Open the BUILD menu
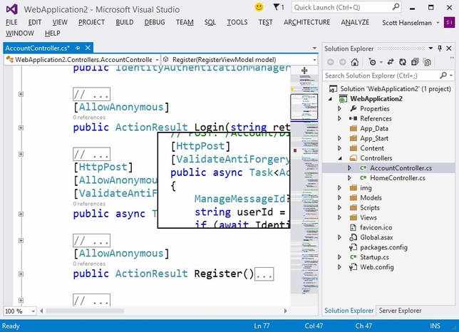Image resolution: width=459 pixels, height=332 pixels. click(x=125, y=22)
